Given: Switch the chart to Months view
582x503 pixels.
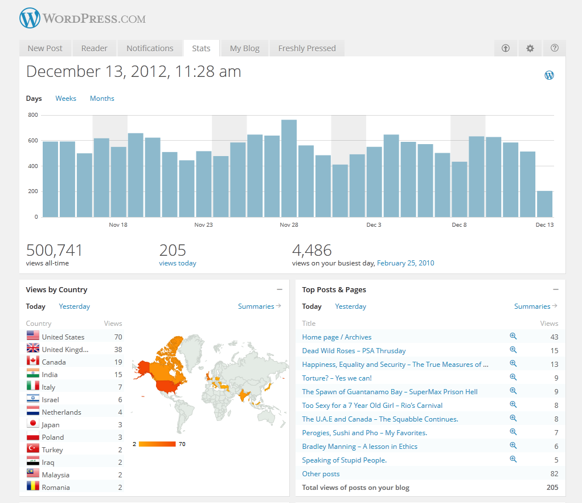Looking at the screenshot, I should point(102,99).
